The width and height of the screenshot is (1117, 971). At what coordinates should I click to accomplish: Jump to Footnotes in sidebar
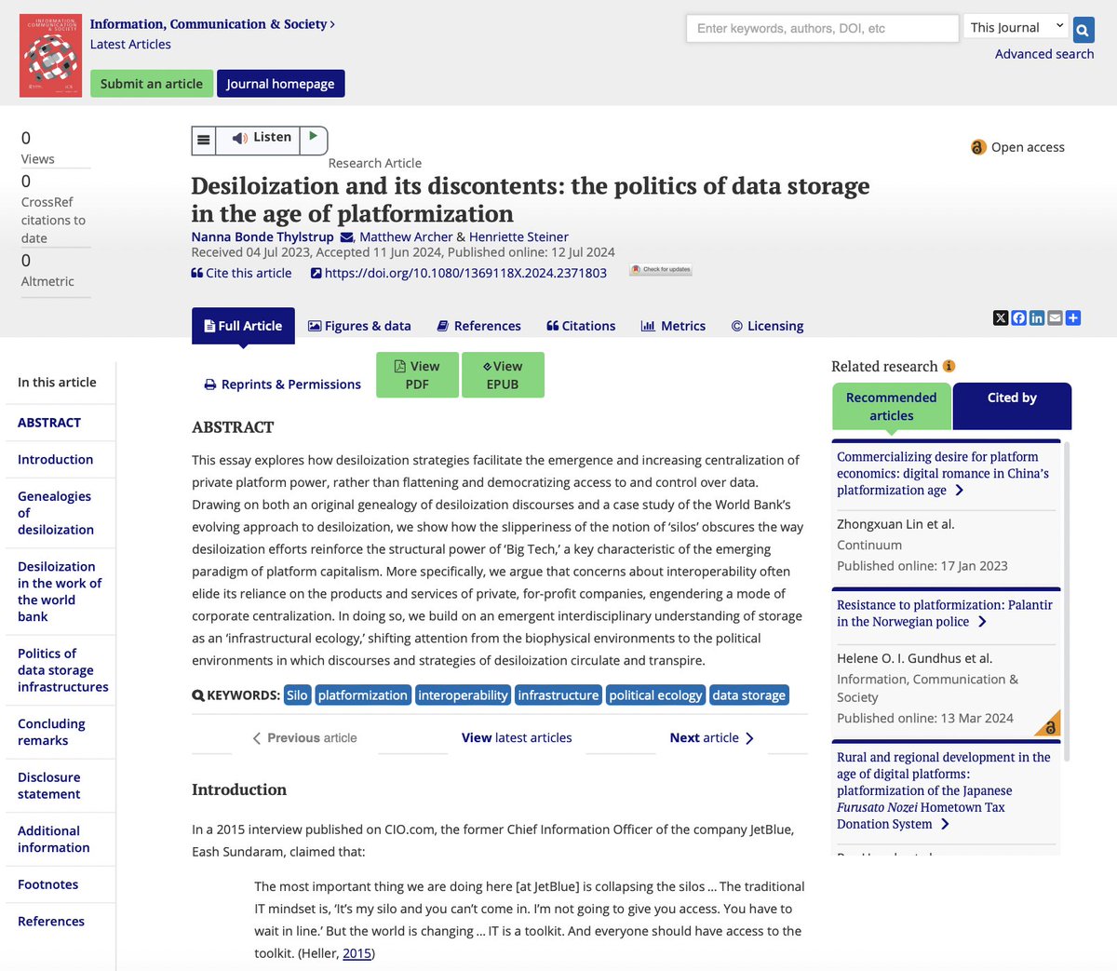pyautogui.click(x=48, y=884)
